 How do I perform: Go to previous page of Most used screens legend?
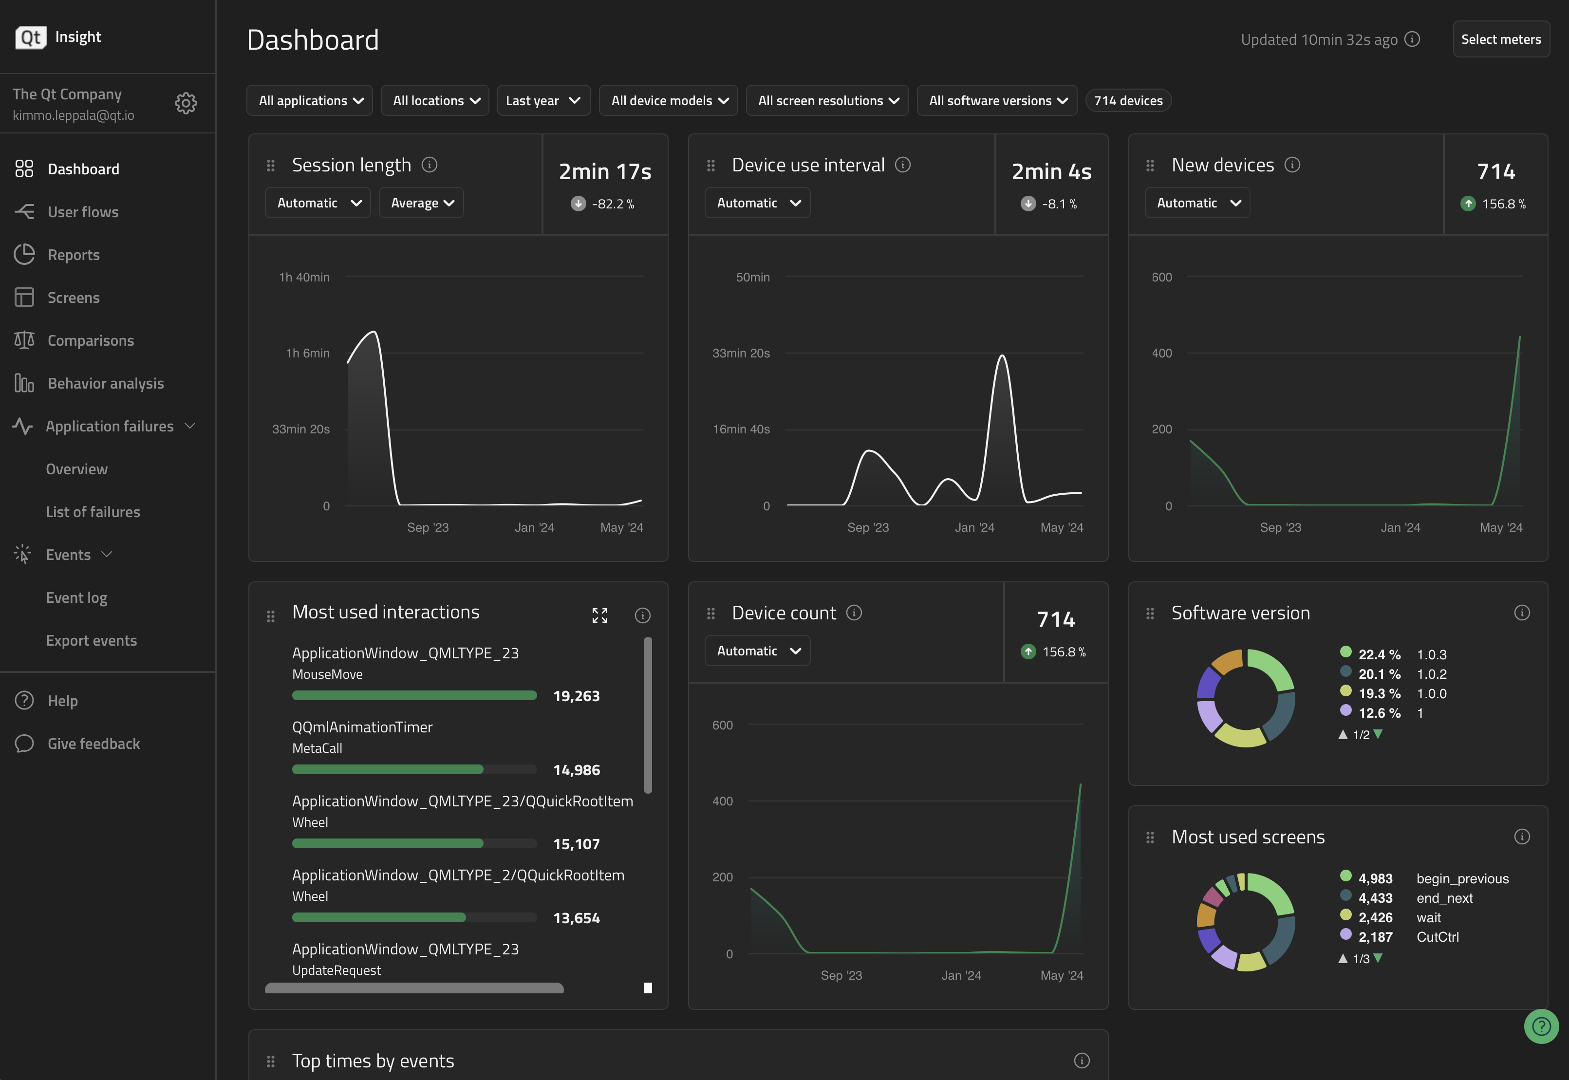[1343, 958]
